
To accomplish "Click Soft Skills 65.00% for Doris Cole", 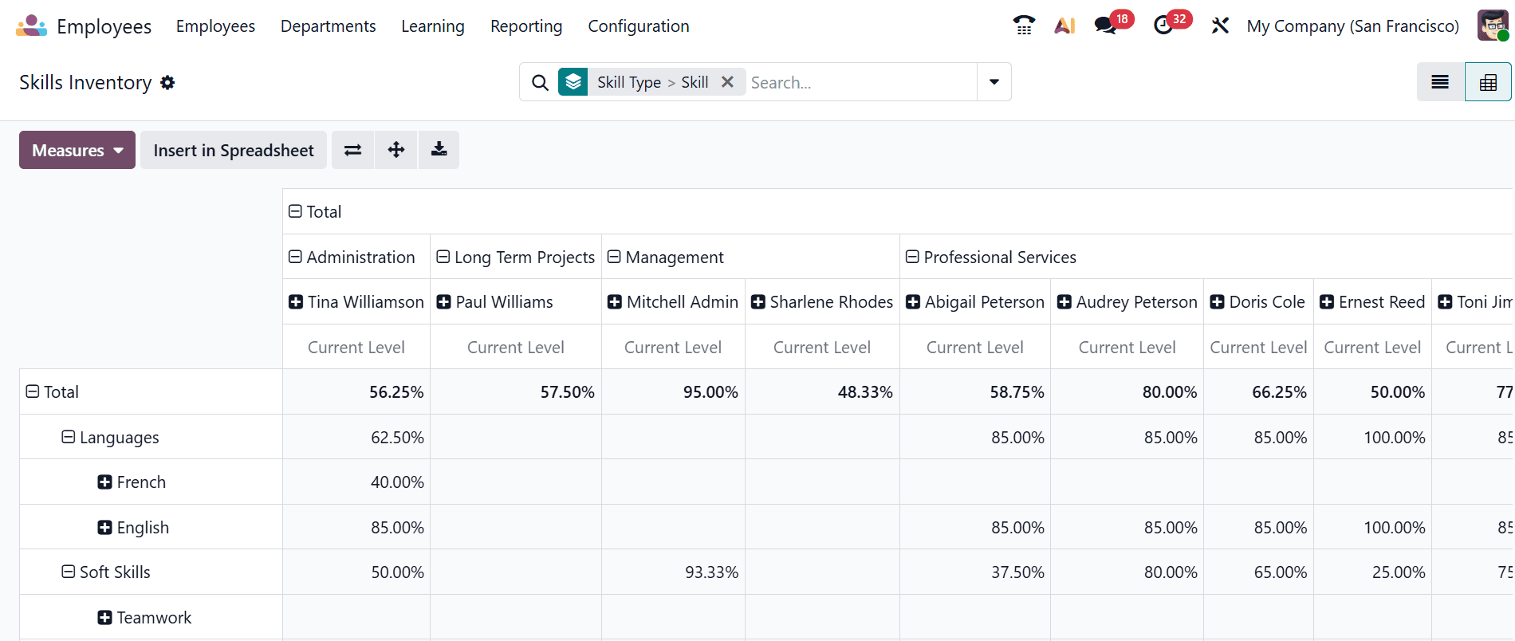I will pos(1258,572).
